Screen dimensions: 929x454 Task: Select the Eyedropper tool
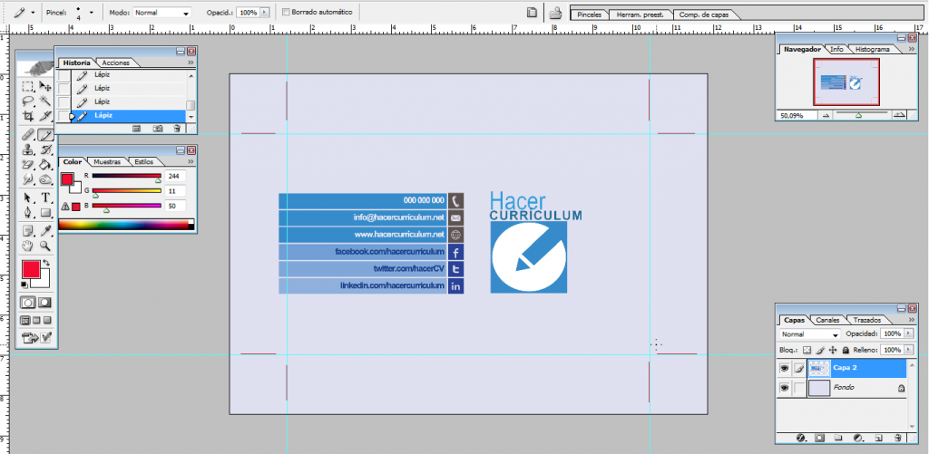(45, 231)
